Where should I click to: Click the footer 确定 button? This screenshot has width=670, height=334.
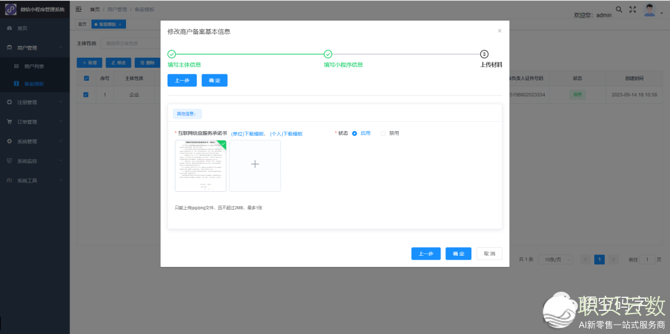click(458, 253)
